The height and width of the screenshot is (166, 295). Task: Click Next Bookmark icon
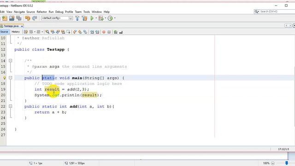[80, 32]
